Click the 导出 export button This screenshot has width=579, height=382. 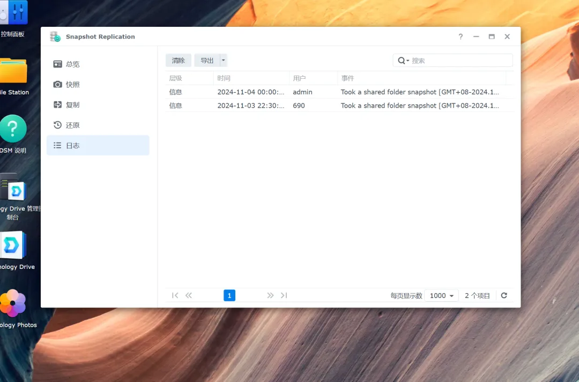207,61
